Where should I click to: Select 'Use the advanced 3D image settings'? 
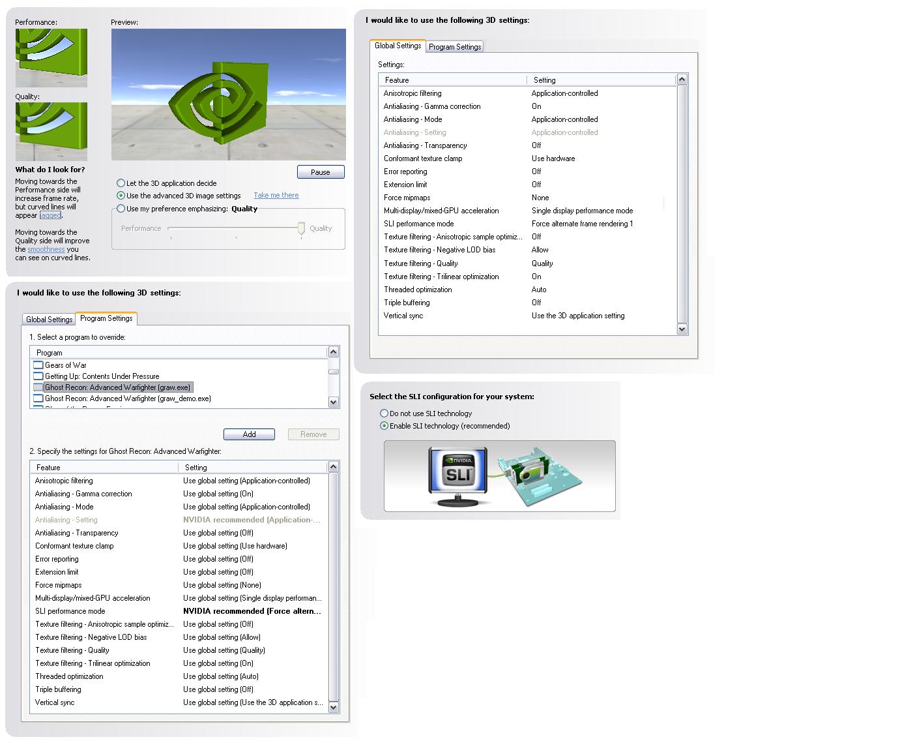[121, 196]
